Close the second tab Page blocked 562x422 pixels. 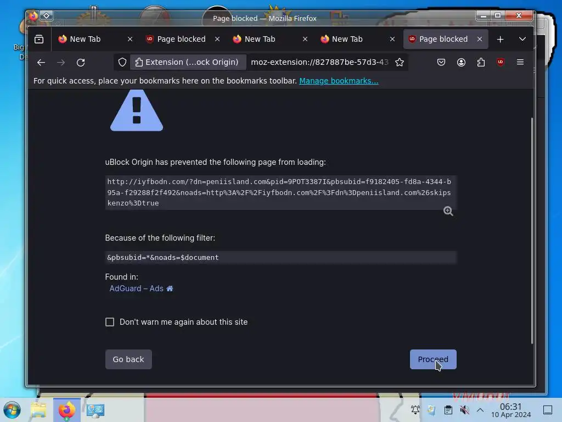217,39
